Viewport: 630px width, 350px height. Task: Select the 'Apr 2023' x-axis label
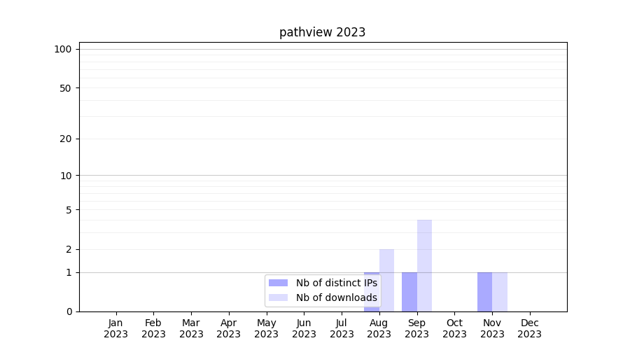229,328
